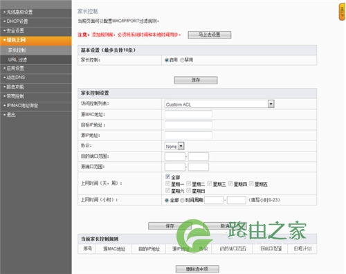Select 禁用 radio for parental control
Viewport: 346px width, 274px height.
click(x=182, y=60)
